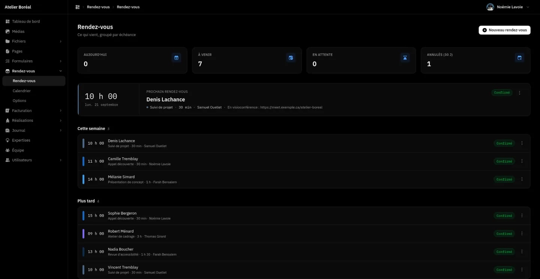The width and height of the screenshot is (540, 279).
Task: Open row options for Robert Ménard
Action: point(522,233)
